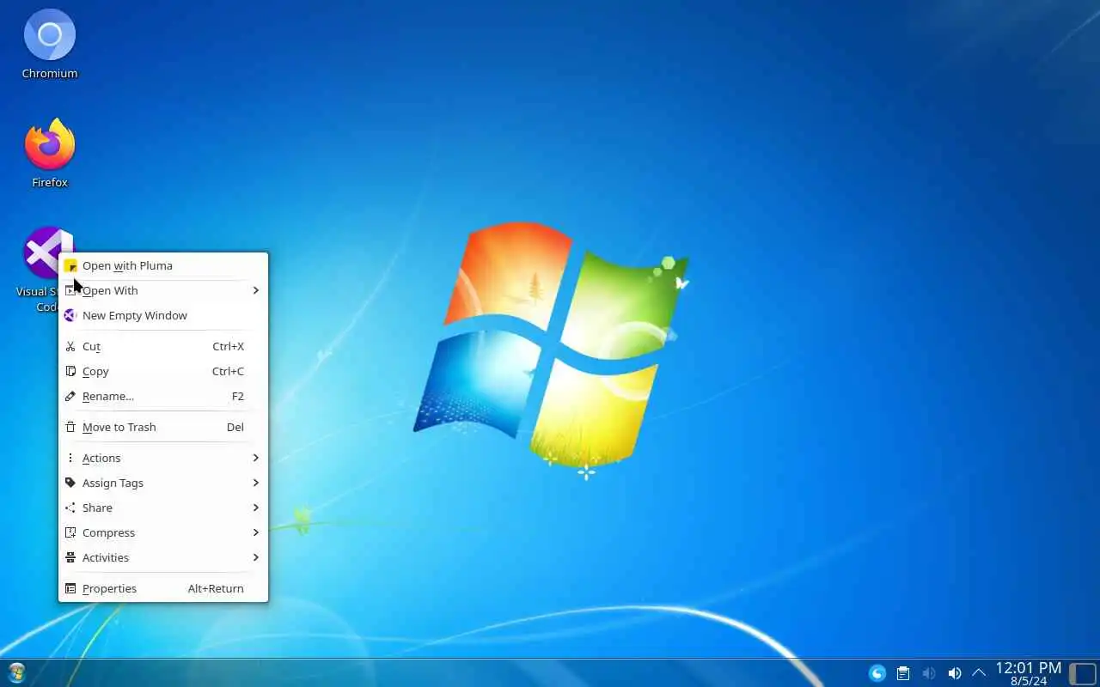Select Copy from the context menu
This screenshot has height=687, width=1100.
pyautogui.click(x=163, y=371)
